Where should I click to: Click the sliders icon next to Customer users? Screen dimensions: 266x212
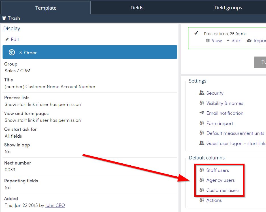[202, 190]
